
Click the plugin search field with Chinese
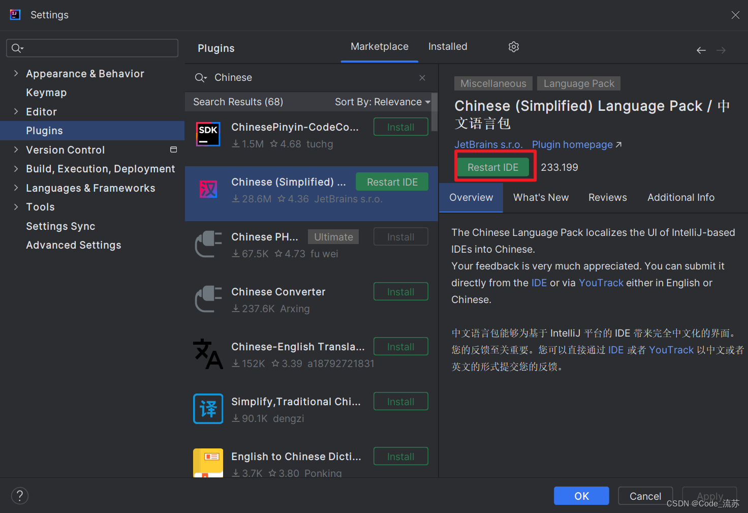(311, 78)
